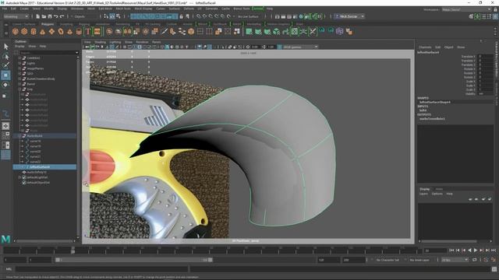This screenshot has width=499, height=280.
Task: Click the polygon Type text shelf icon
Action: pyautogui.click(x=88, y=31)
